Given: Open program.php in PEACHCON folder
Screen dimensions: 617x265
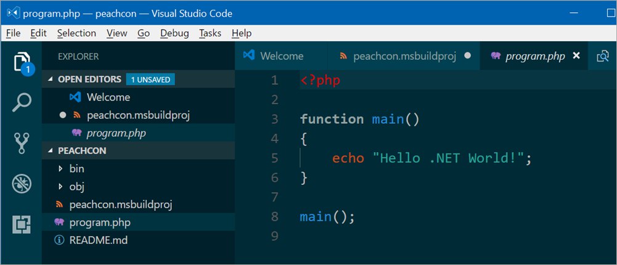Looking at the screenshot, I should coord(139,222).
